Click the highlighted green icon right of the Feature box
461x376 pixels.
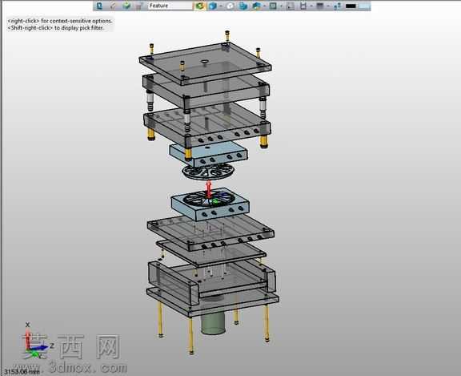[200, 6]
